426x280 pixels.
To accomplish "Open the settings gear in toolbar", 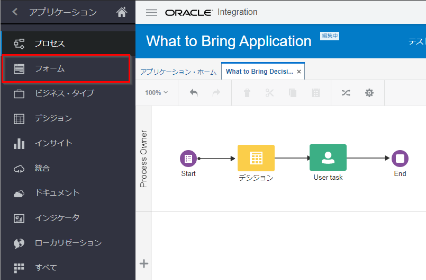I will tap(369, 93).
